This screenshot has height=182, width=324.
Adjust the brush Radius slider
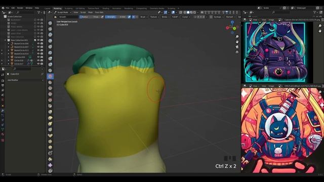tap(90, 17)
